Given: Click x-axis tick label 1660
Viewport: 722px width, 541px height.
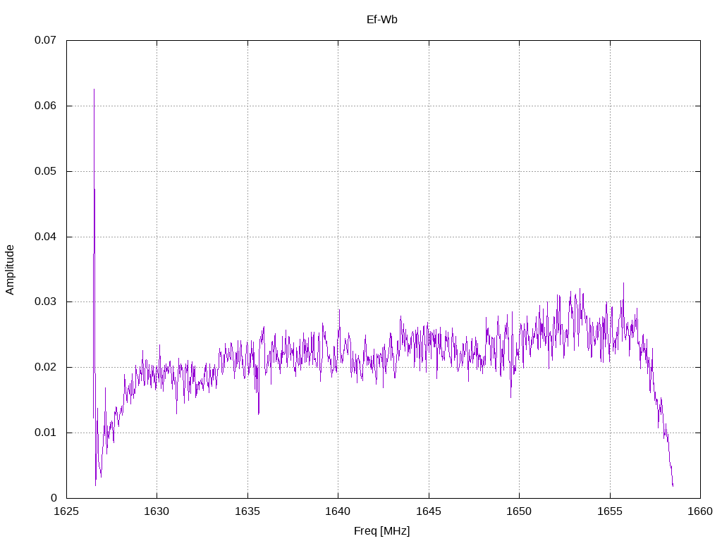Looking at the screenshot, I should [700, 511].
